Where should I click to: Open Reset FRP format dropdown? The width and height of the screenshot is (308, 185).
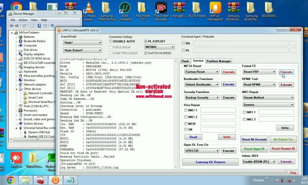(259, 72)
